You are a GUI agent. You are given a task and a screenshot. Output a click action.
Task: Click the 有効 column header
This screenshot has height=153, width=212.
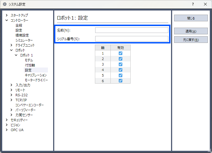pyautogui.click(x=120, y=48)
